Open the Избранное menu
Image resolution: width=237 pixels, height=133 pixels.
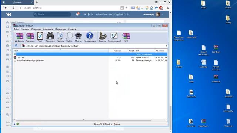point(48,29)
